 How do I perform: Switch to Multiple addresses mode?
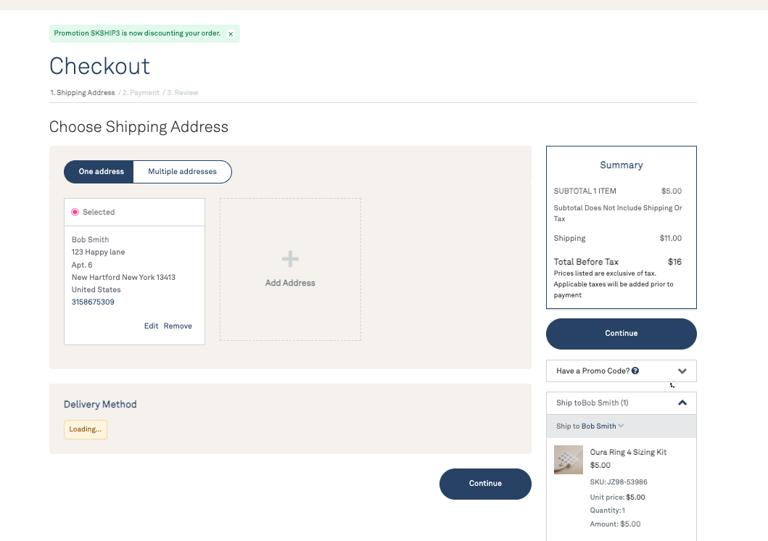tap(182, 172)
